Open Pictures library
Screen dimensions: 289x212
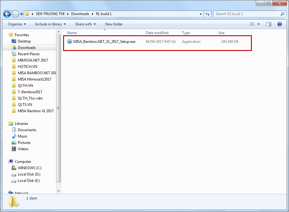pos(24,143)
